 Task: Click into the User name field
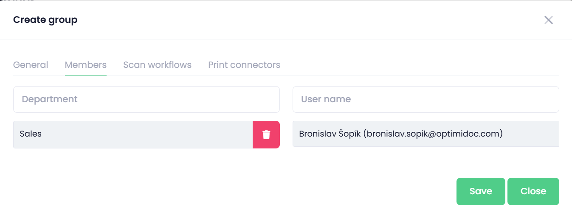425,99
